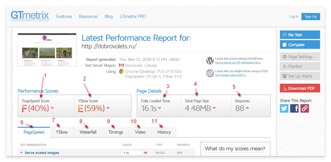Image resolution: width=331 pixels, height=162 pixels.
Task: Share report via Twitter icon
Action: point(284,108)
